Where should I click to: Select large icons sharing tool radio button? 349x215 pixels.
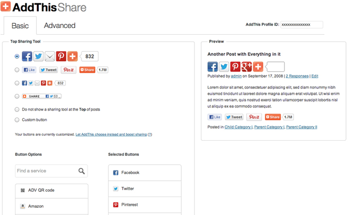click(x=17, y=57)
